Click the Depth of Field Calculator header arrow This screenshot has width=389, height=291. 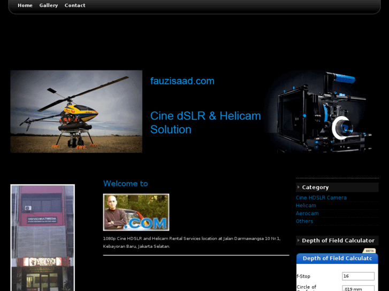click(299, 240)
